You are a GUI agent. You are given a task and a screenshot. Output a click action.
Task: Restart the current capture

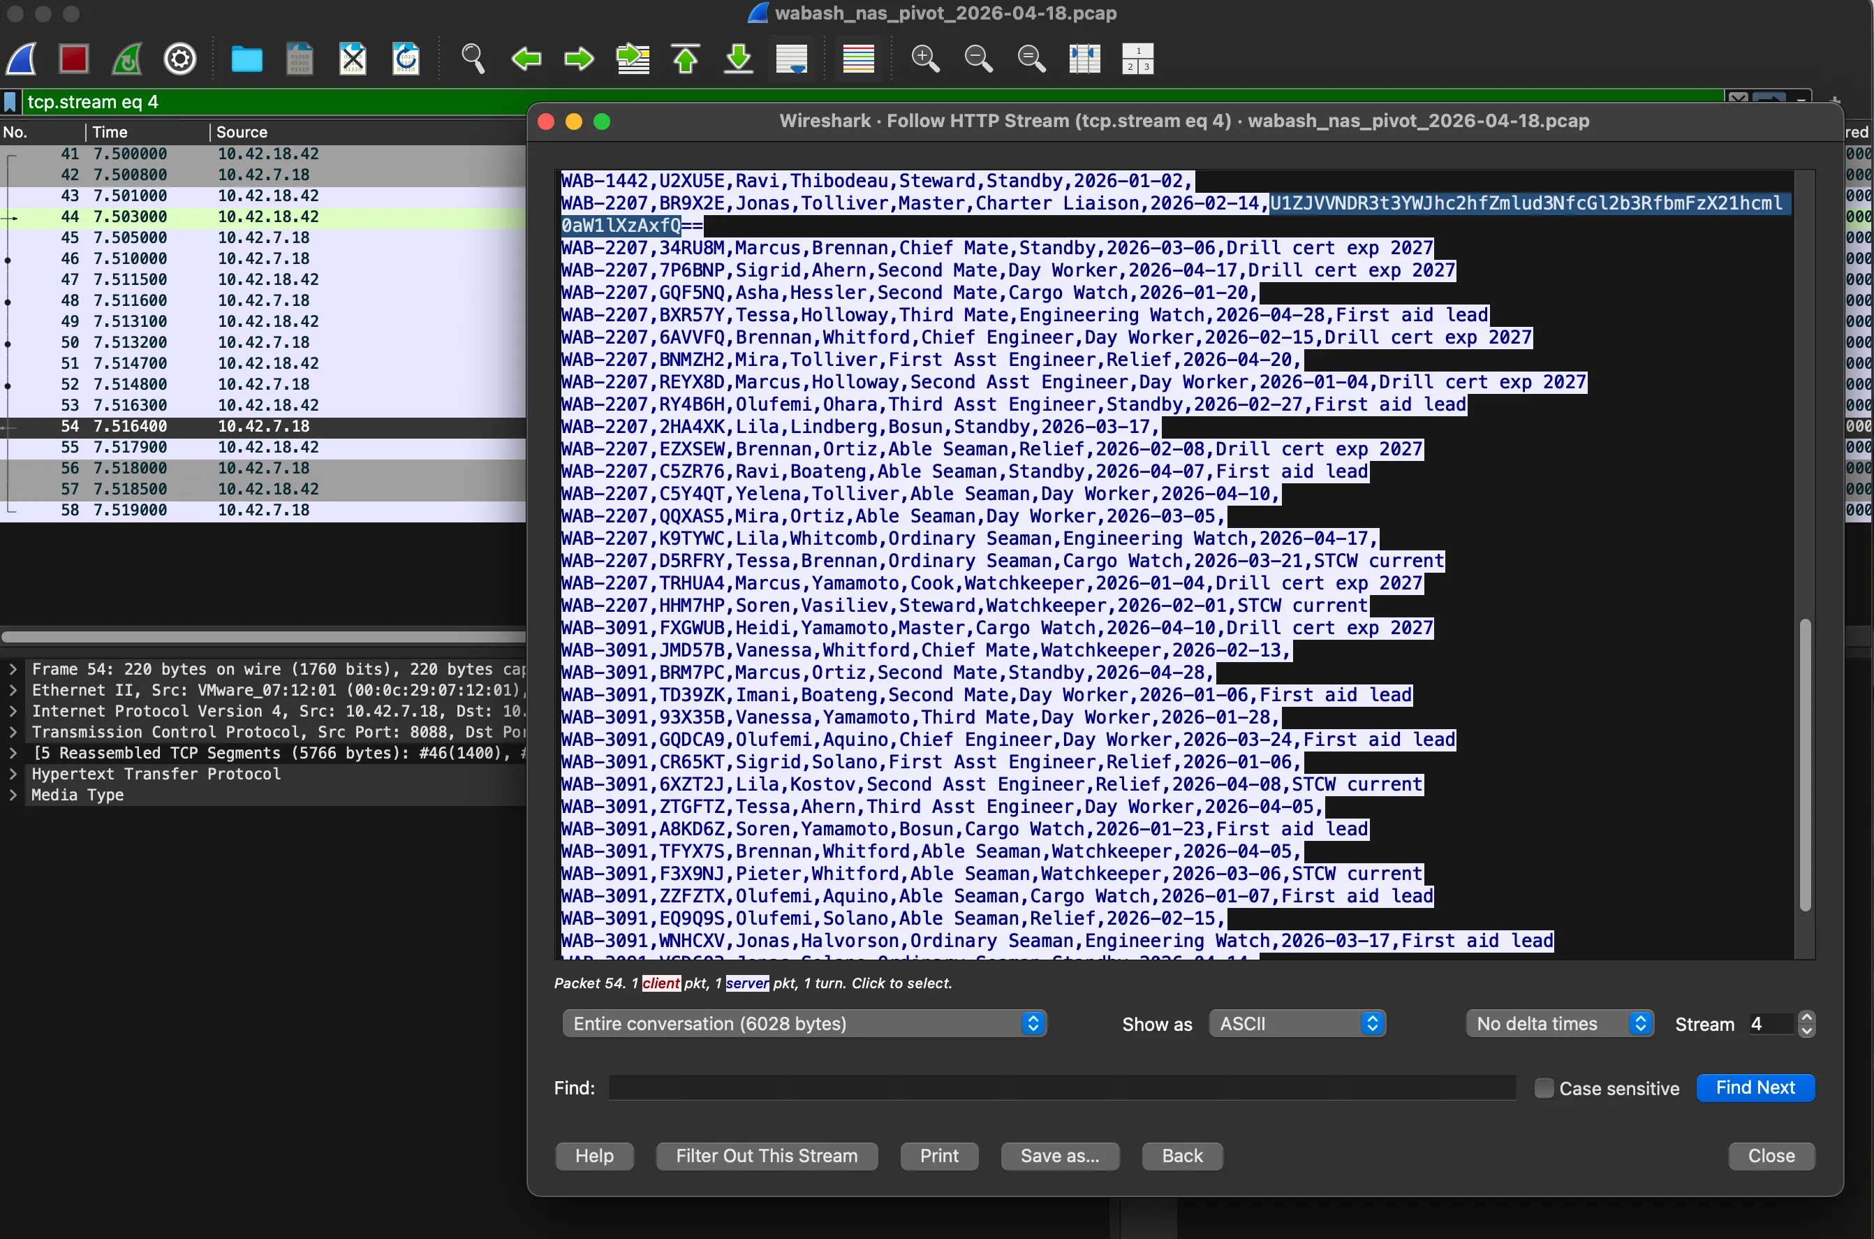127,59
